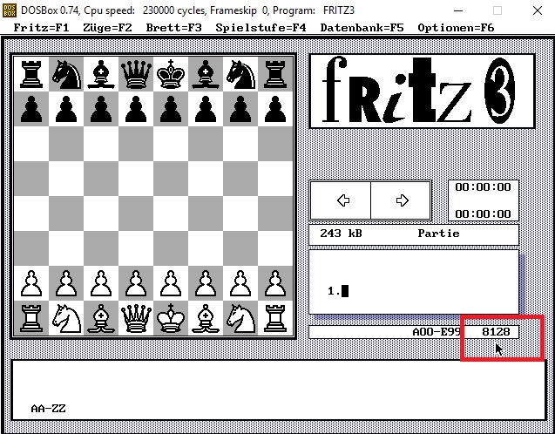This screenshot has height=434, width=555.
Task: Select the black pawn on h7
Action: pyautogui.click(x=275, y=109)
